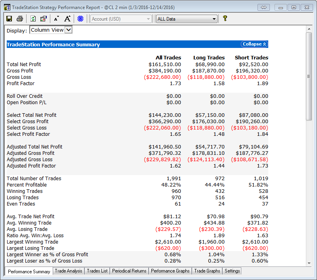
Task: Open the ALL Data dropdown
Action: [187, 19]
